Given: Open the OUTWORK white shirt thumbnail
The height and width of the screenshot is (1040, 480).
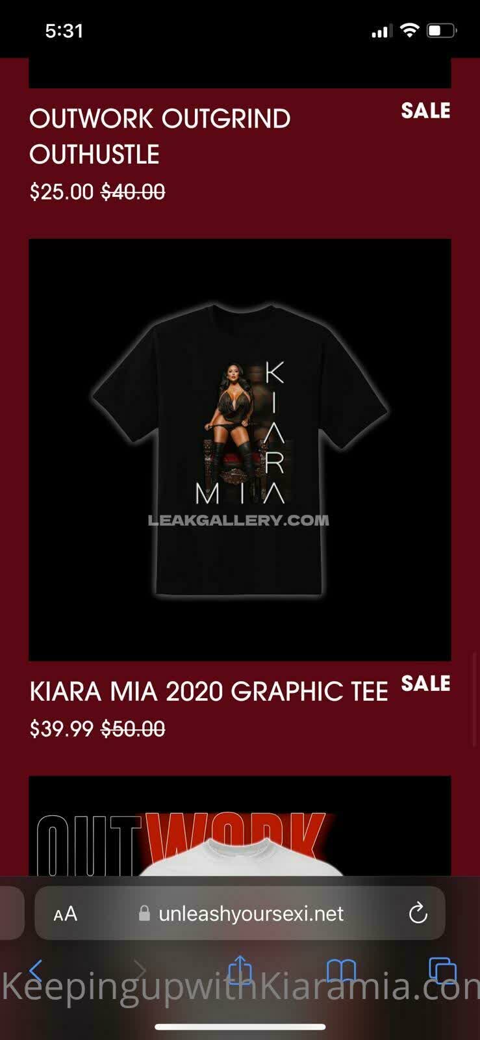Looking at the screenshot, I should tap(240, 825).
